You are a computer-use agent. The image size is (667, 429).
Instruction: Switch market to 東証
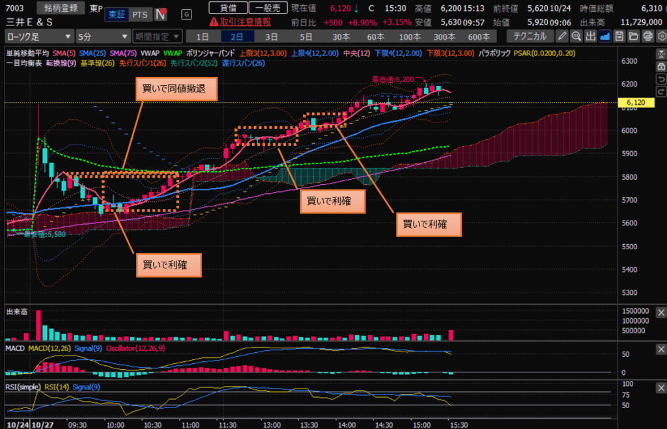[116, 14]
